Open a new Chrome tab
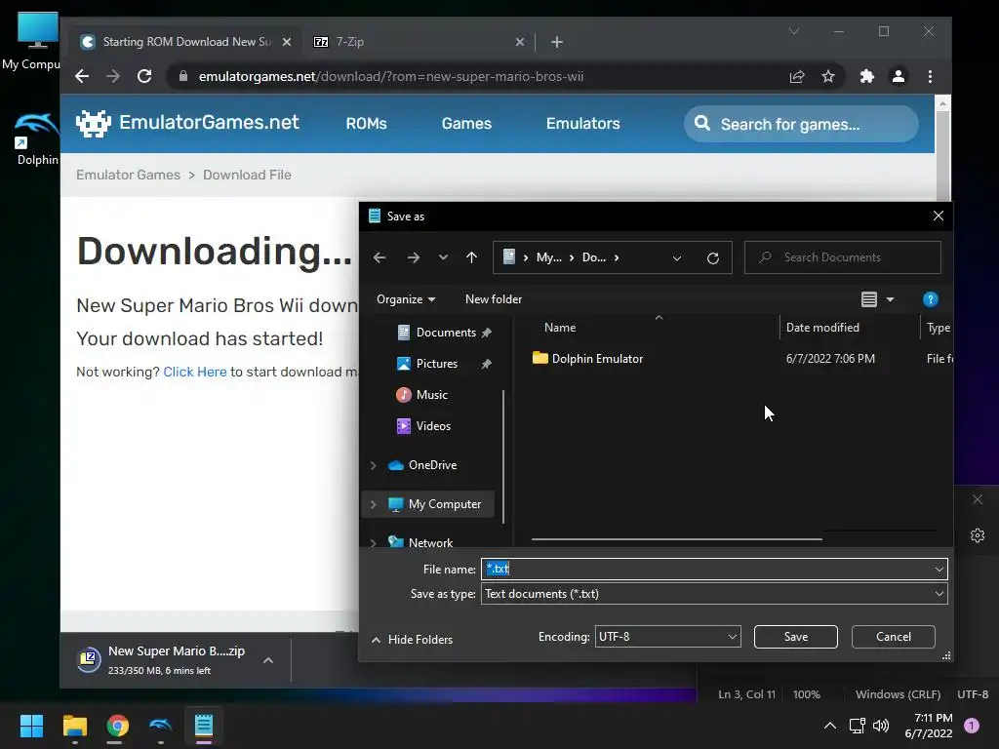999x749 pixels. click(x=557, y=42)
